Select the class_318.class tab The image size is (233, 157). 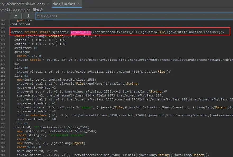coord(64,4)
